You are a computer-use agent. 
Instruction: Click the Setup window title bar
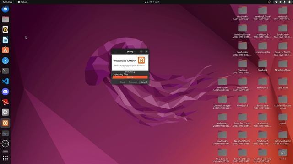coord(130,51)
